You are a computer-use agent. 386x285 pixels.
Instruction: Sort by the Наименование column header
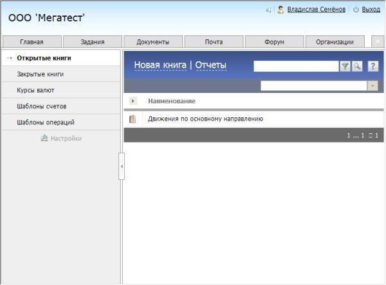(172, 101)
